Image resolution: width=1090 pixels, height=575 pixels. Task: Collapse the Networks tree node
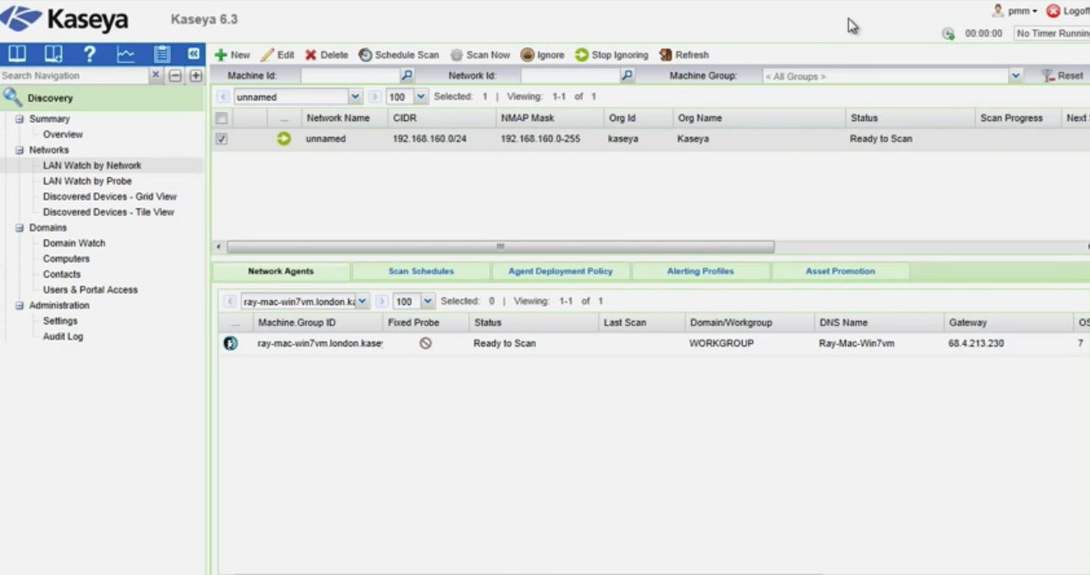(19, 150)
